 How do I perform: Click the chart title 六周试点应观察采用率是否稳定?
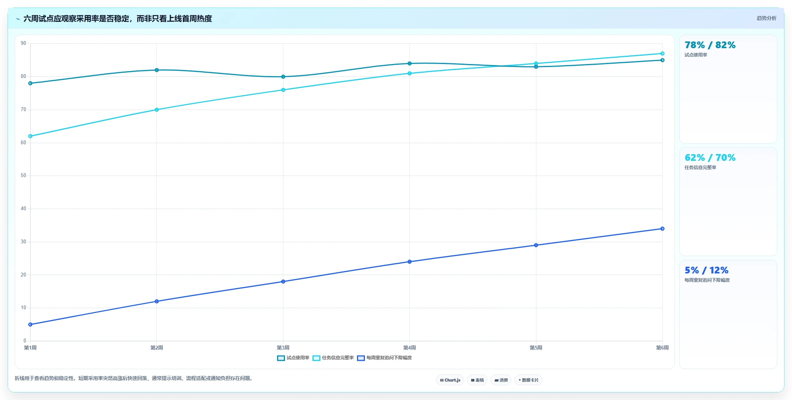click(x=118, y=18)
